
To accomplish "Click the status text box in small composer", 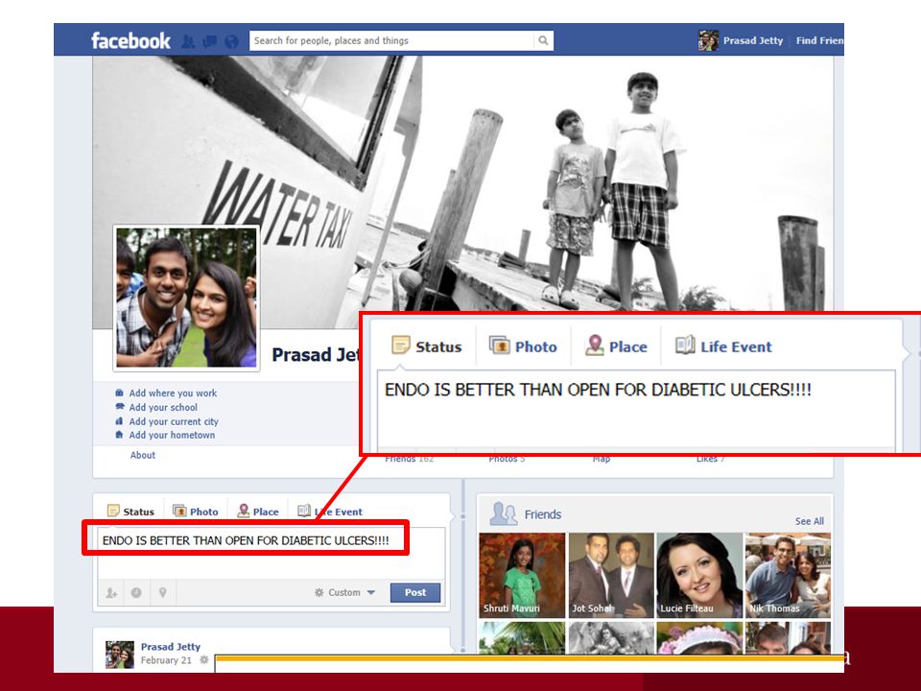I will point(272,553).
